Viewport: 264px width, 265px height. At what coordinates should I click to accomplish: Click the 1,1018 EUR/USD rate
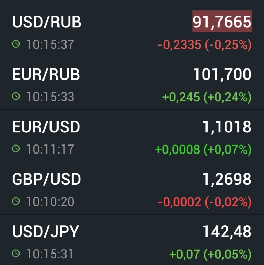coord(227,127)
